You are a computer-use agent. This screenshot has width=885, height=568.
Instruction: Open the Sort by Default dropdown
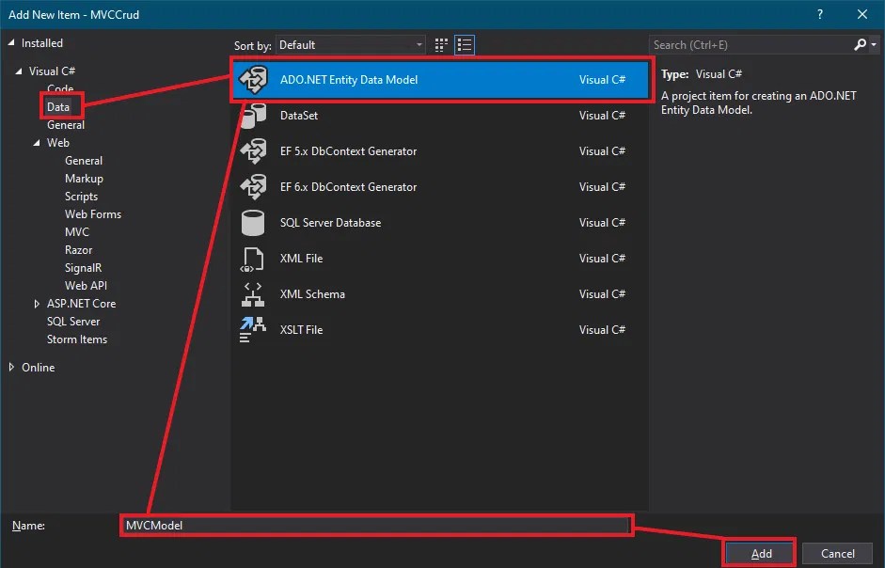[351, 45]
